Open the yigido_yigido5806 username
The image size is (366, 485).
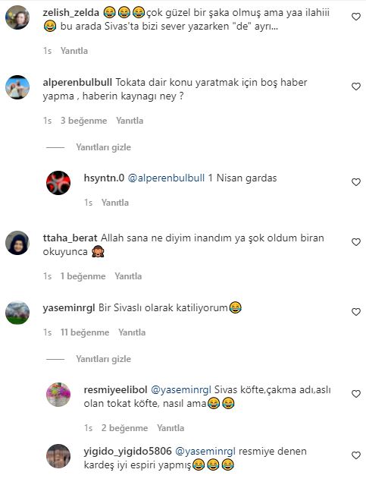[127, 452]
